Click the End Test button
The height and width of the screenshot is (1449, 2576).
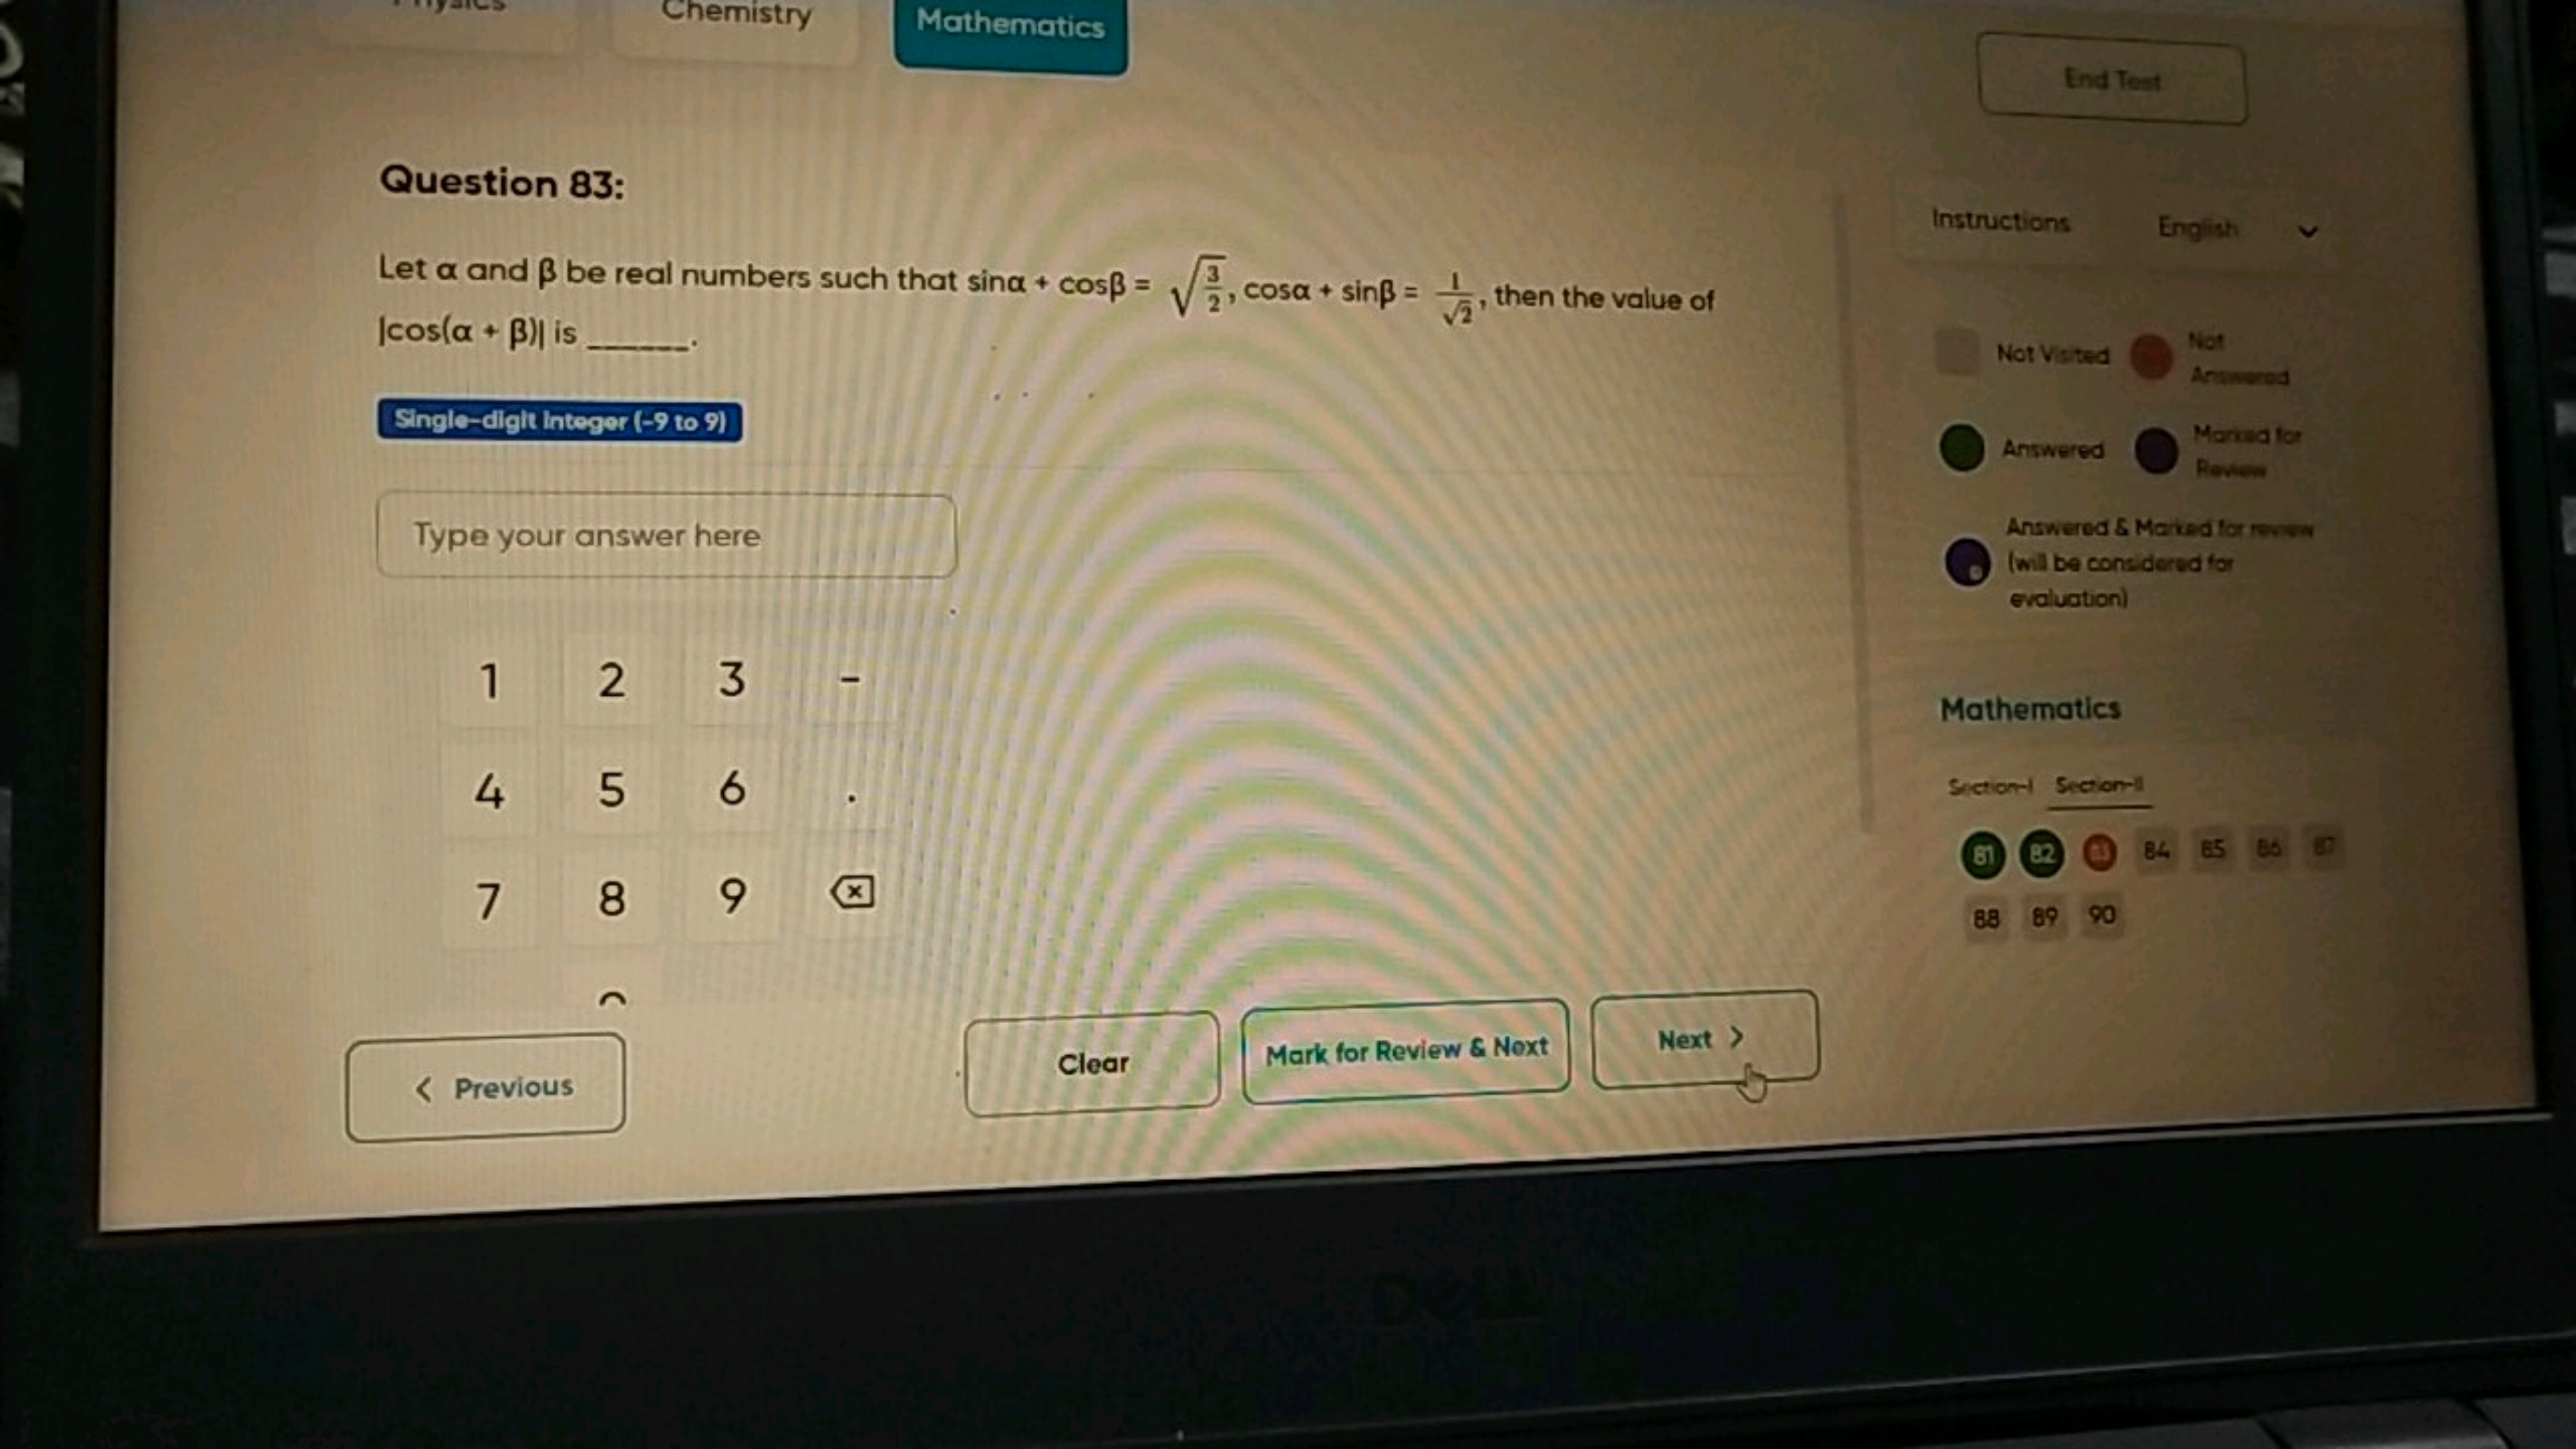[2109, 78]
